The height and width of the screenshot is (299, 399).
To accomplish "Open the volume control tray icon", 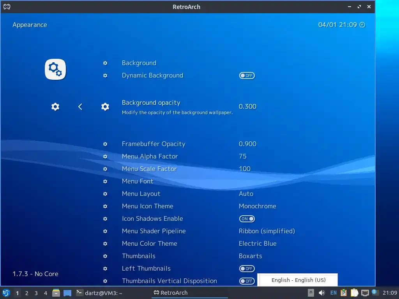I will [x=321, y=293].
